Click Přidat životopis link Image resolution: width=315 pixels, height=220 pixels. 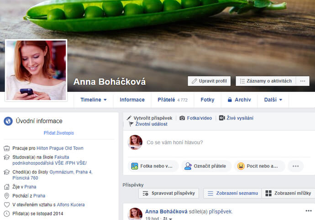[x=58, y=133]
